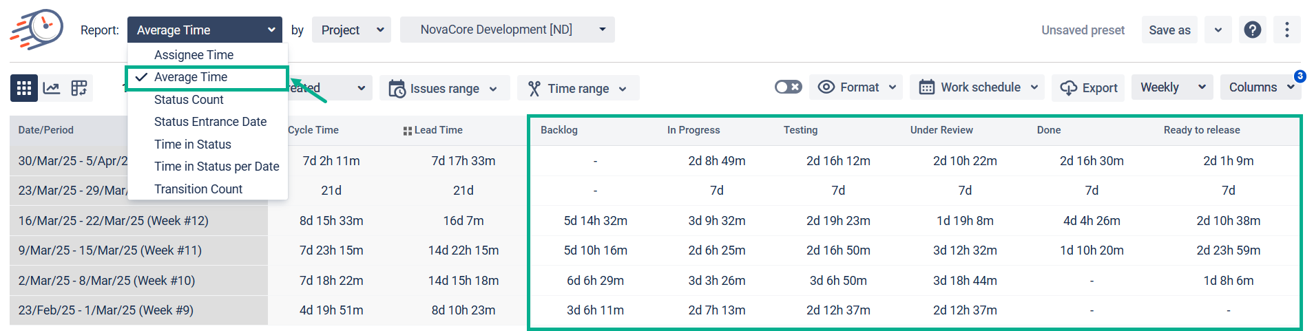Click the Save as button
Image resolution: width=1314 pixels, height=331 pixels.
pos(1169,30)
